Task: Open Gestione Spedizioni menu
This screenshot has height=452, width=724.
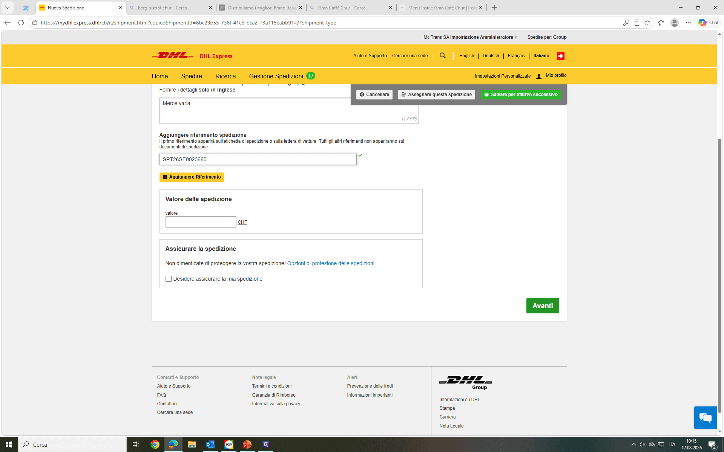Action: (x=276, y=76)
